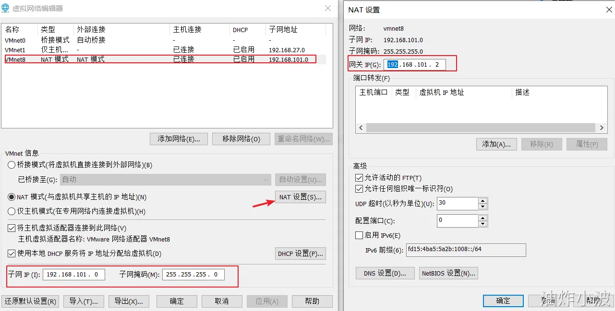Enable 启用 IPv6 checkbox
Image resolution: width=615 pixels, height=311 pixels.
[x=359, y=235]
